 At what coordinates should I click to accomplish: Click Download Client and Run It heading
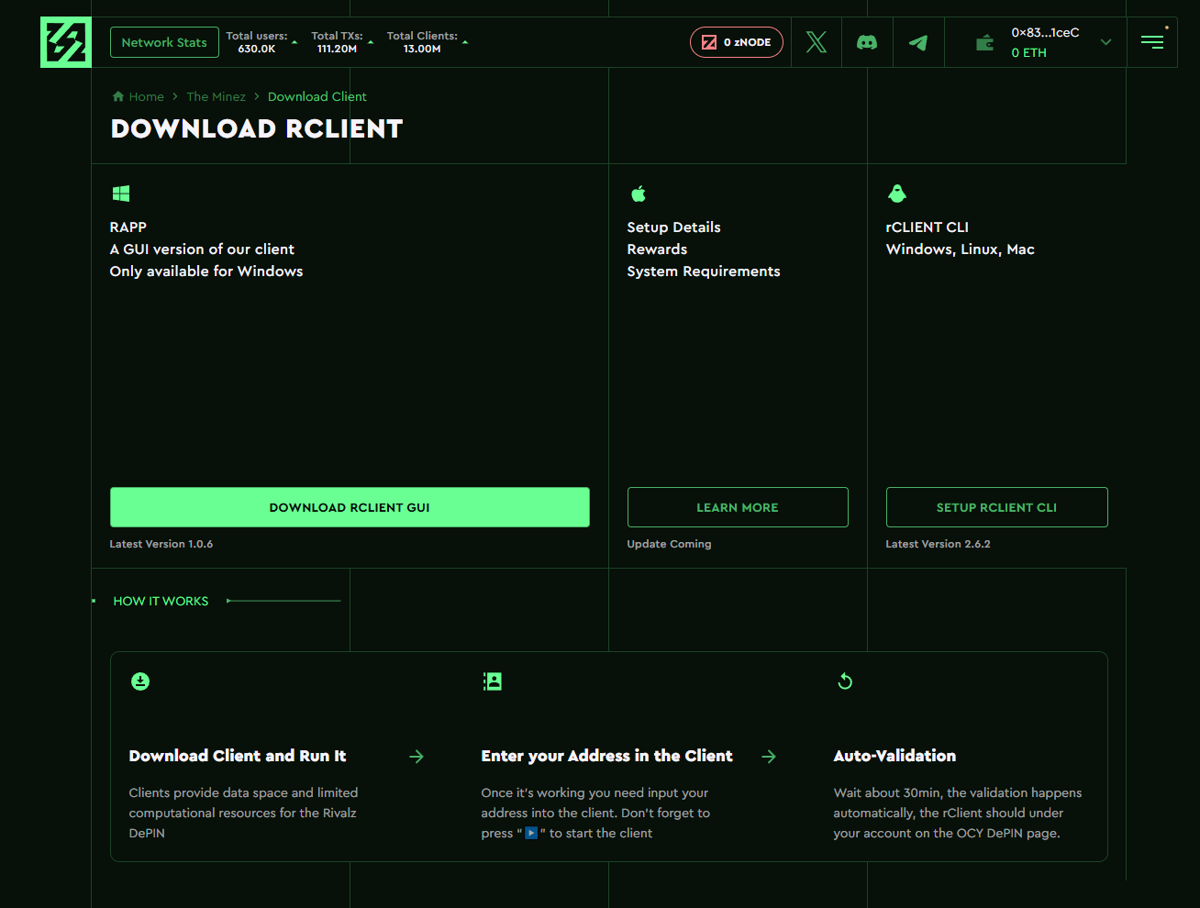coord(238,756)
